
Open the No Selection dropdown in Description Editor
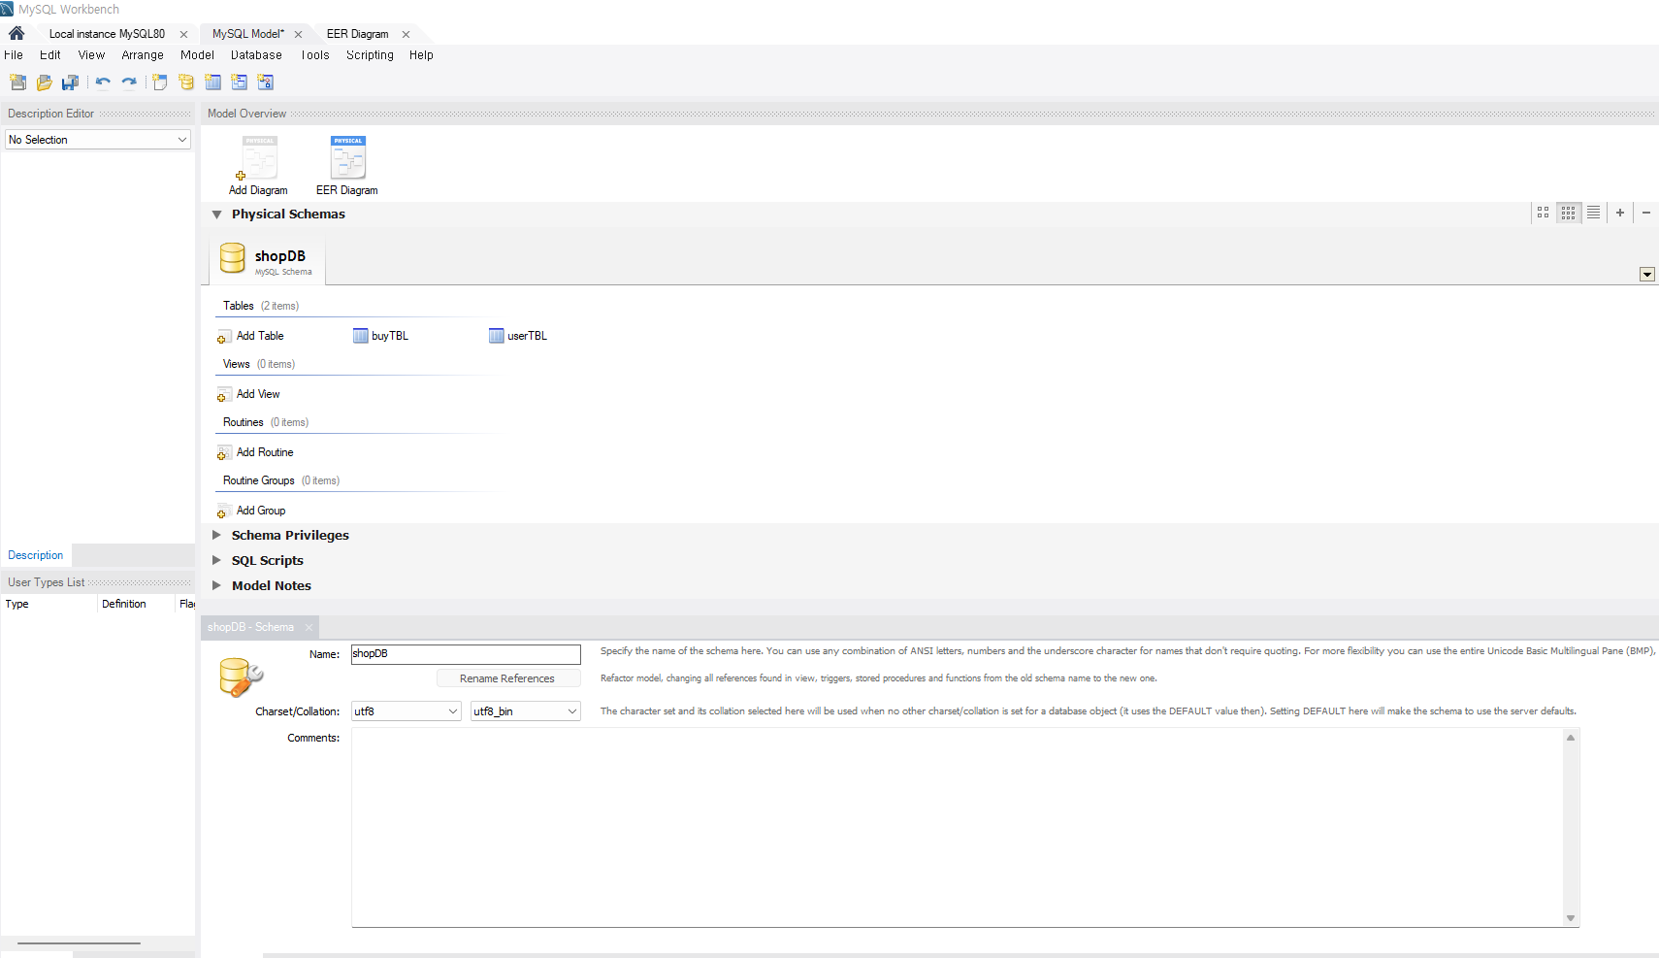click(x=98, y=140)
